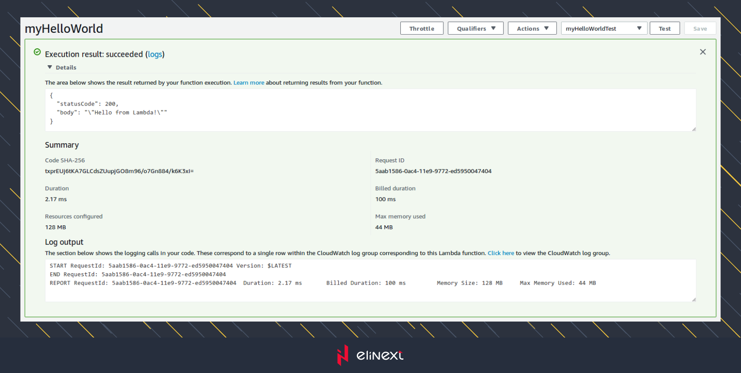The width and height of the screenshot is (741, 373).
Task: Collapse the Details section triangle
Action: [x=50, y=67]
